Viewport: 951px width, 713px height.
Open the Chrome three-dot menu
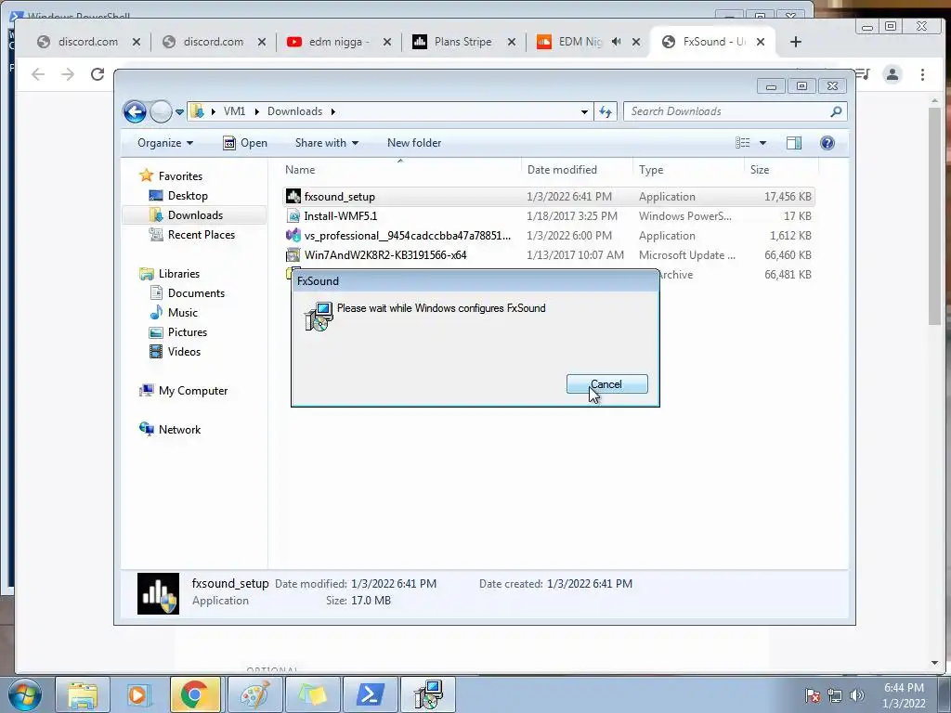pos(922,74)
